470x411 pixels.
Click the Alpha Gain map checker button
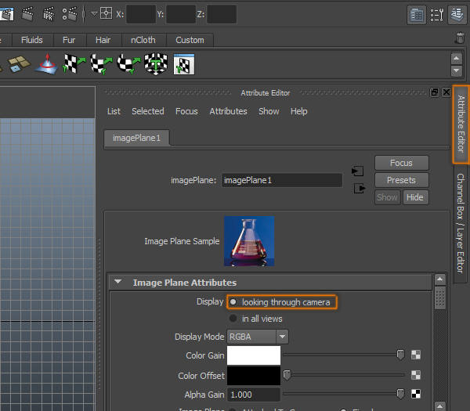(416, 394)
